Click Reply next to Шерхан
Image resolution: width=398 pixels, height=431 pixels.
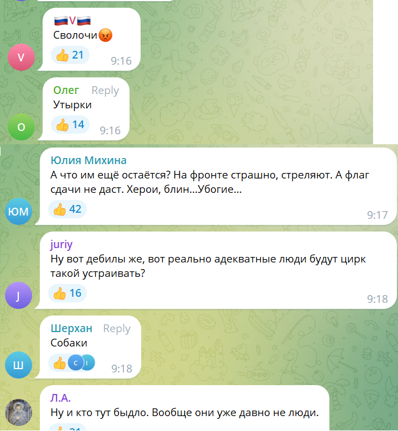click(x=117, y=328)
